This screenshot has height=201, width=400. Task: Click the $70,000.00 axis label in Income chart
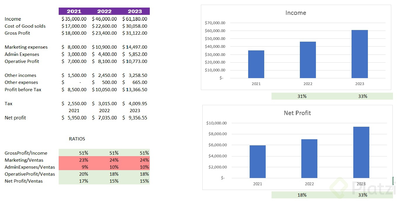pos(215,23)
